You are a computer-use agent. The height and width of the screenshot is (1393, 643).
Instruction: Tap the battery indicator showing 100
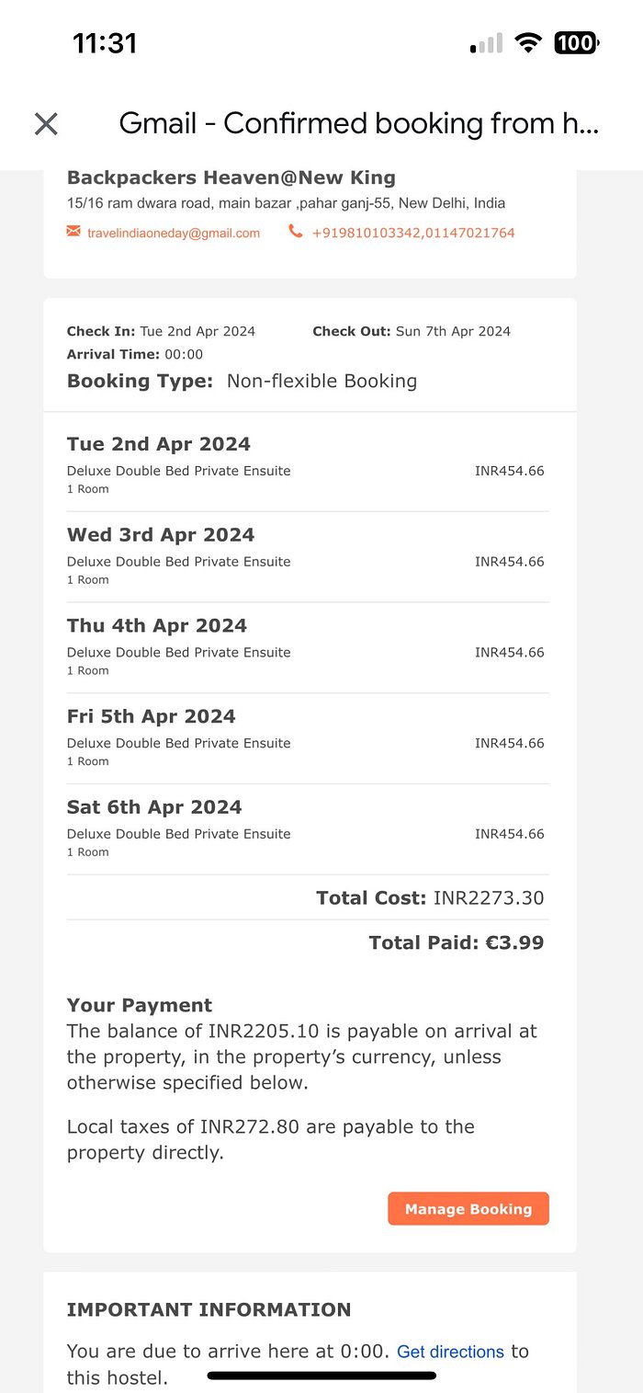[x=576, y=42]
